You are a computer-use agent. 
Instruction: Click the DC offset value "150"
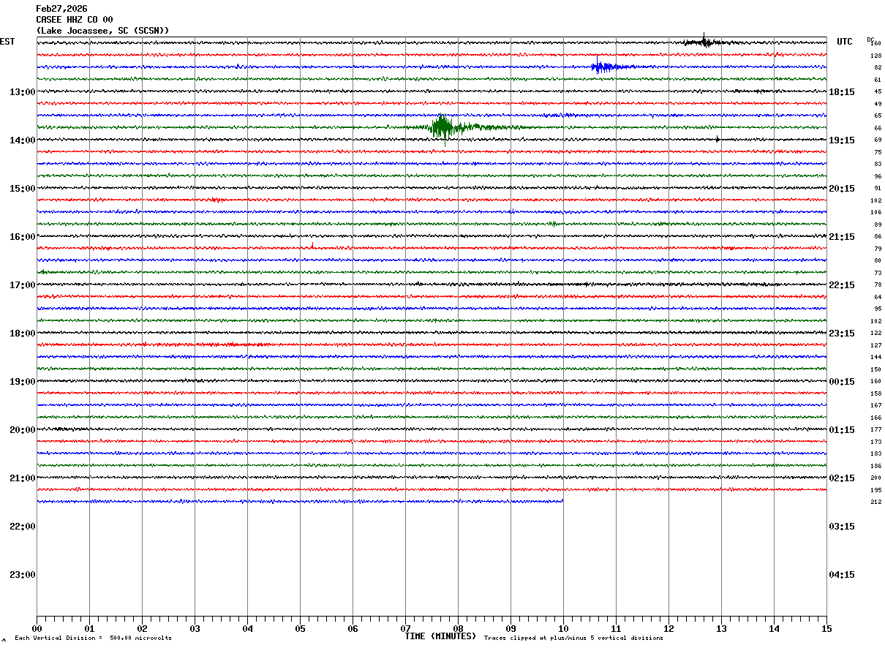tap(875, 369)
